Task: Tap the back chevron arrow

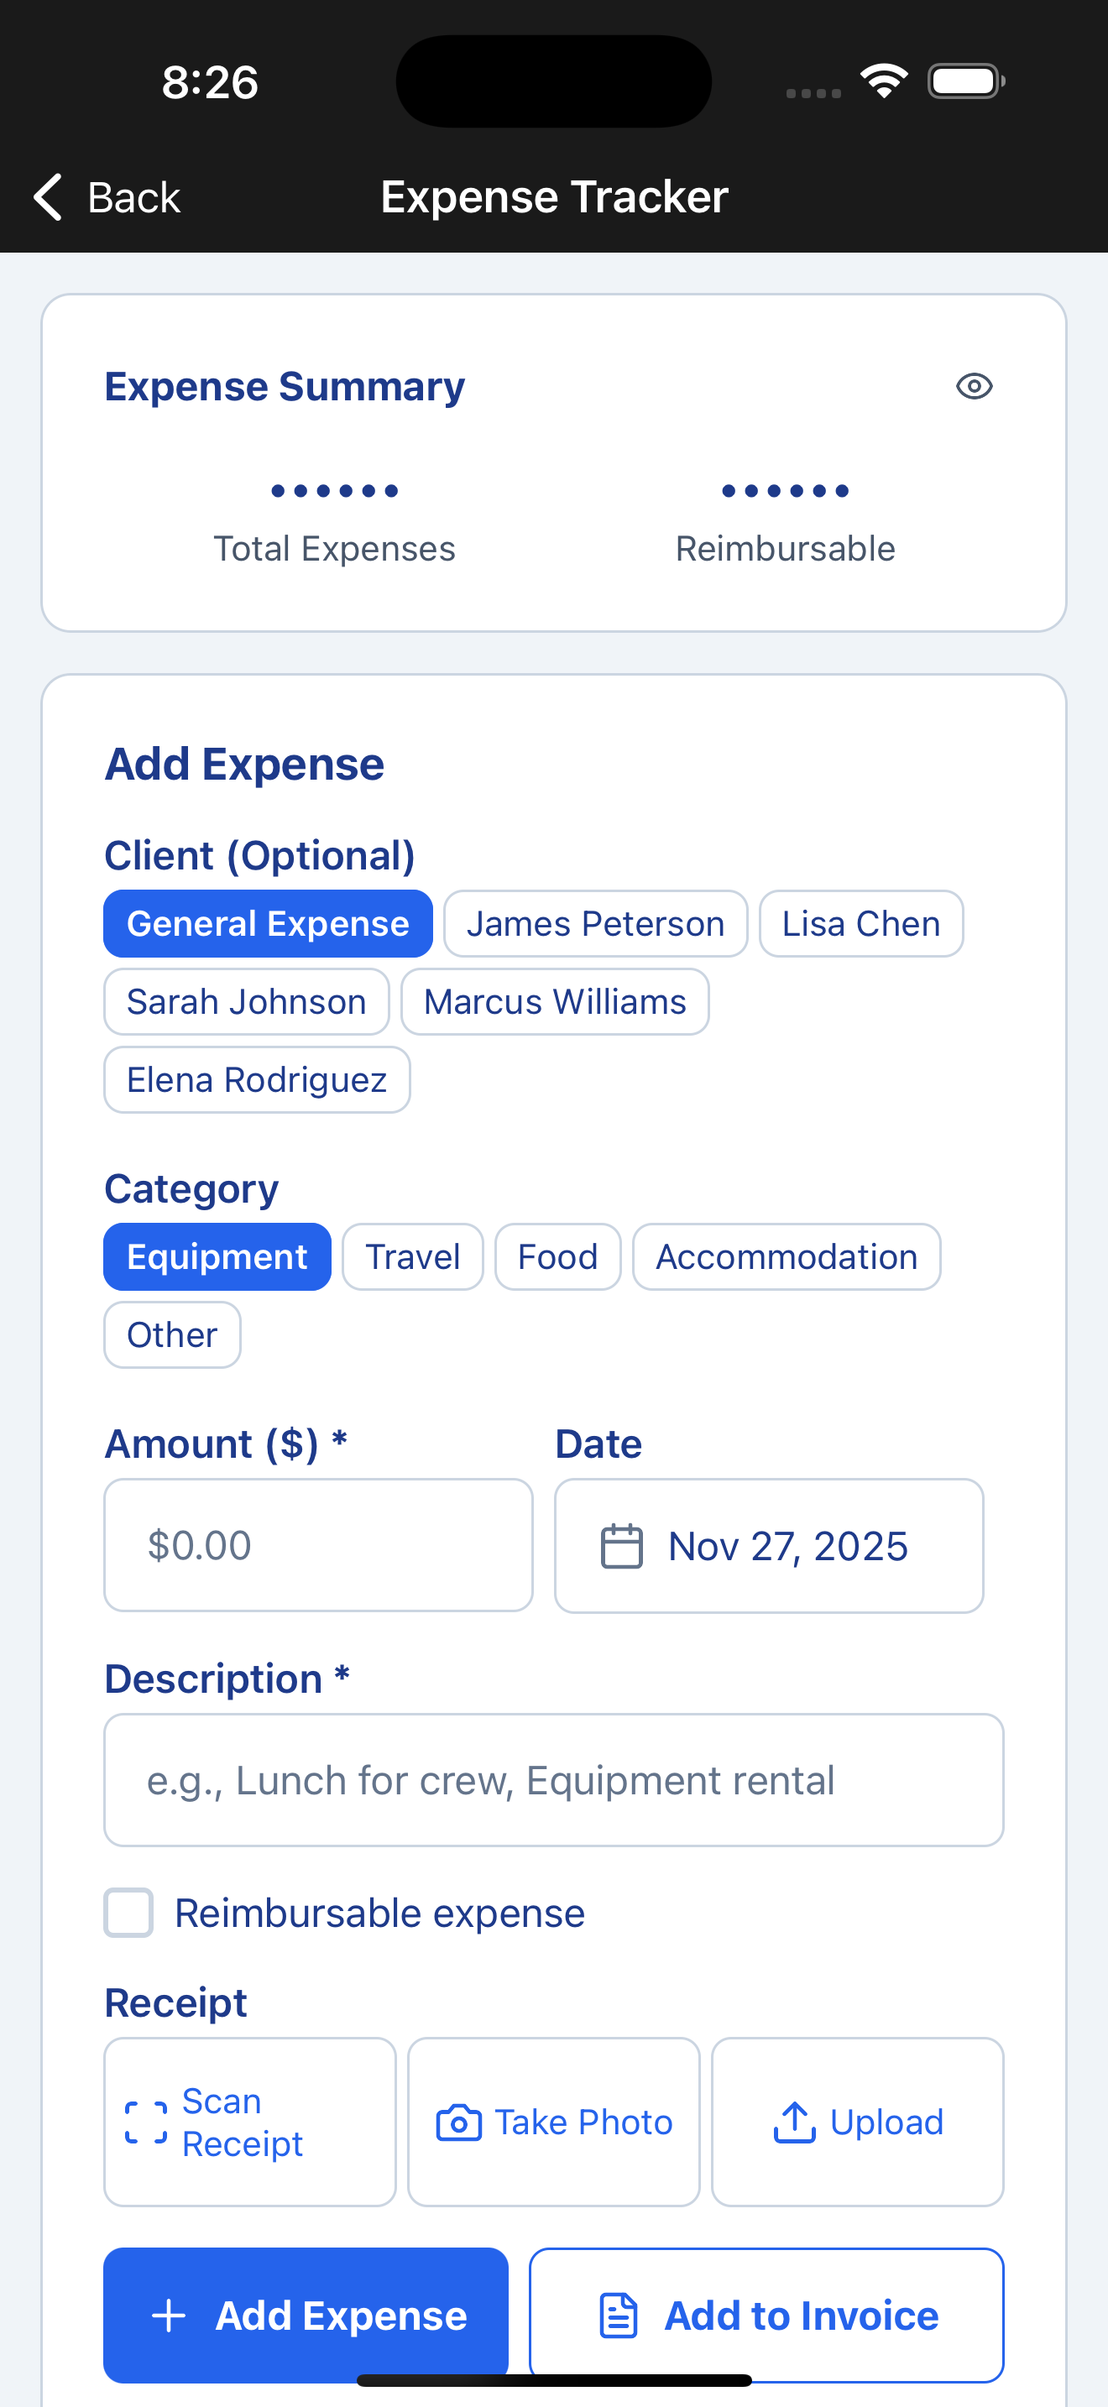Action: (x=47, y=197)
